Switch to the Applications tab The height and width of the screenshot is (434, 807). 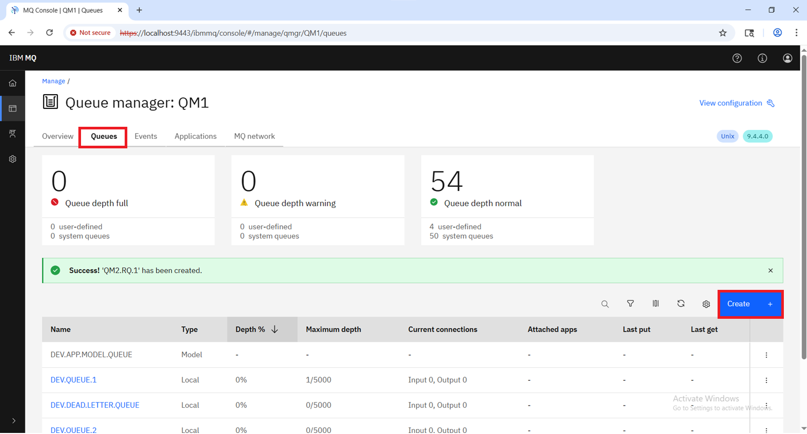(196, 136)
